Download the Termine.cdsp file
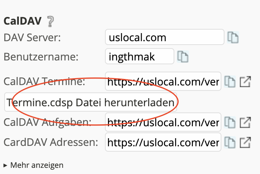This screenshot has height=174, width=260. click(91, 103)
